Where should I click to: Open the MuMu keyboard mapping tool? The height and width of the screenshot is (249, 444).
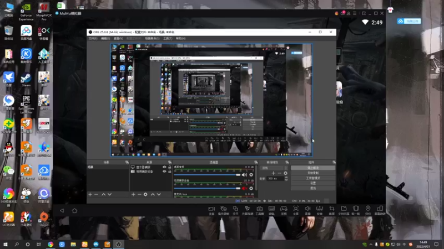271,211
